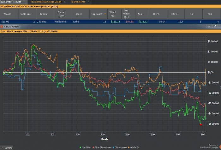Close the Tournament Results tab
The image size is (221, 150).
click(x=25, y=2)
